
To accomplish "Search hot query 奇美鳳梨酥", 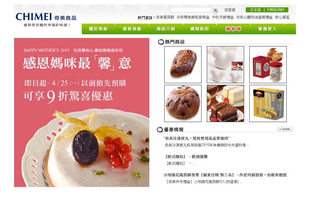I will tap(165, 17).
